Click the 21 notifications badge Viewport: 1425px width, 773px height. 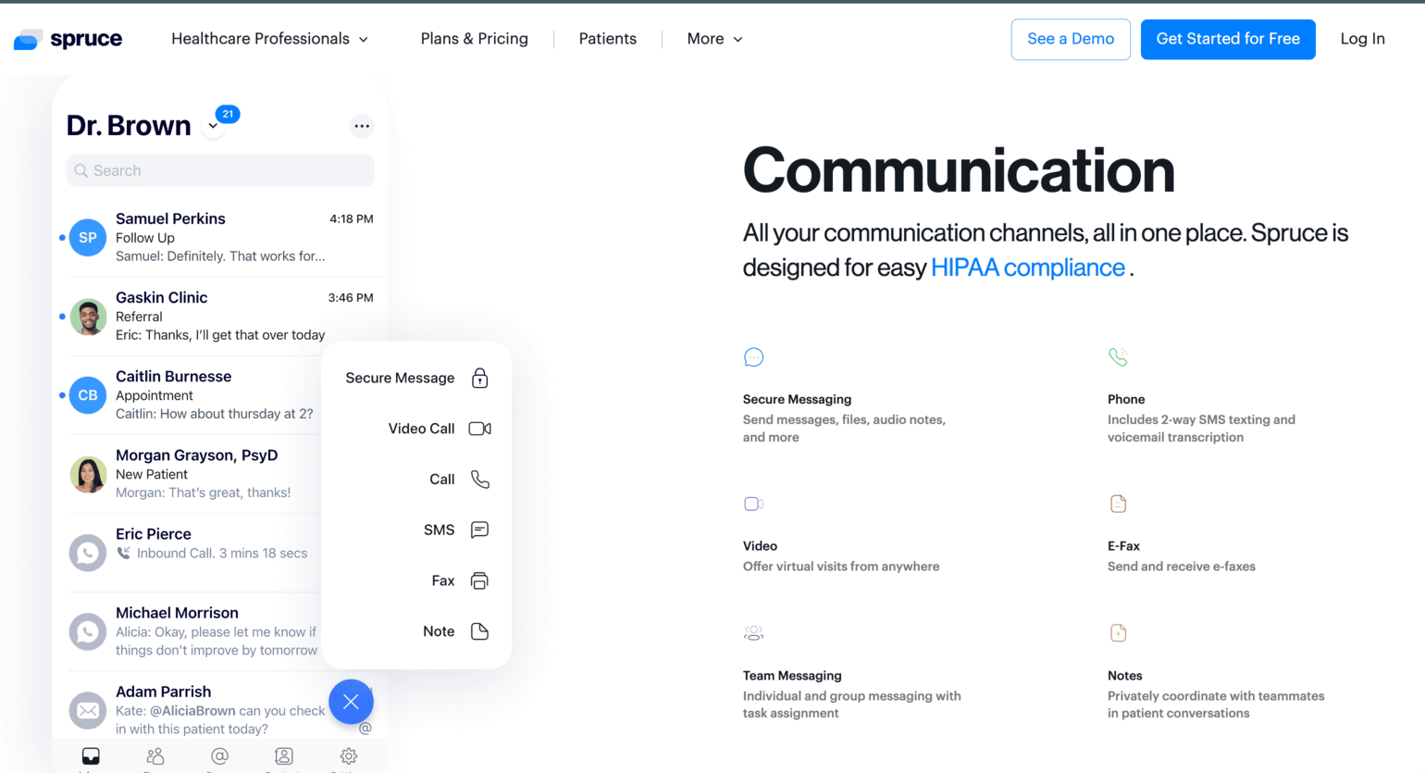coord(228,114)
